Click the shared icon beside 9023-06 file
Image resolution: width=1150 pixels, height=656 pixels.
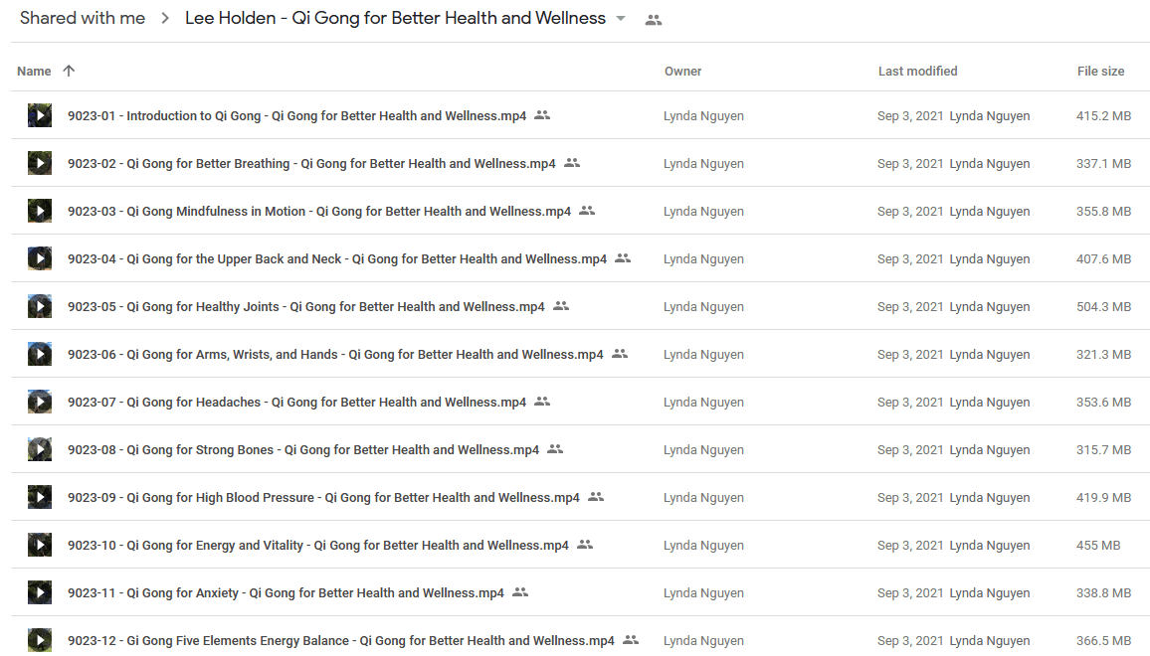[620, 353]
